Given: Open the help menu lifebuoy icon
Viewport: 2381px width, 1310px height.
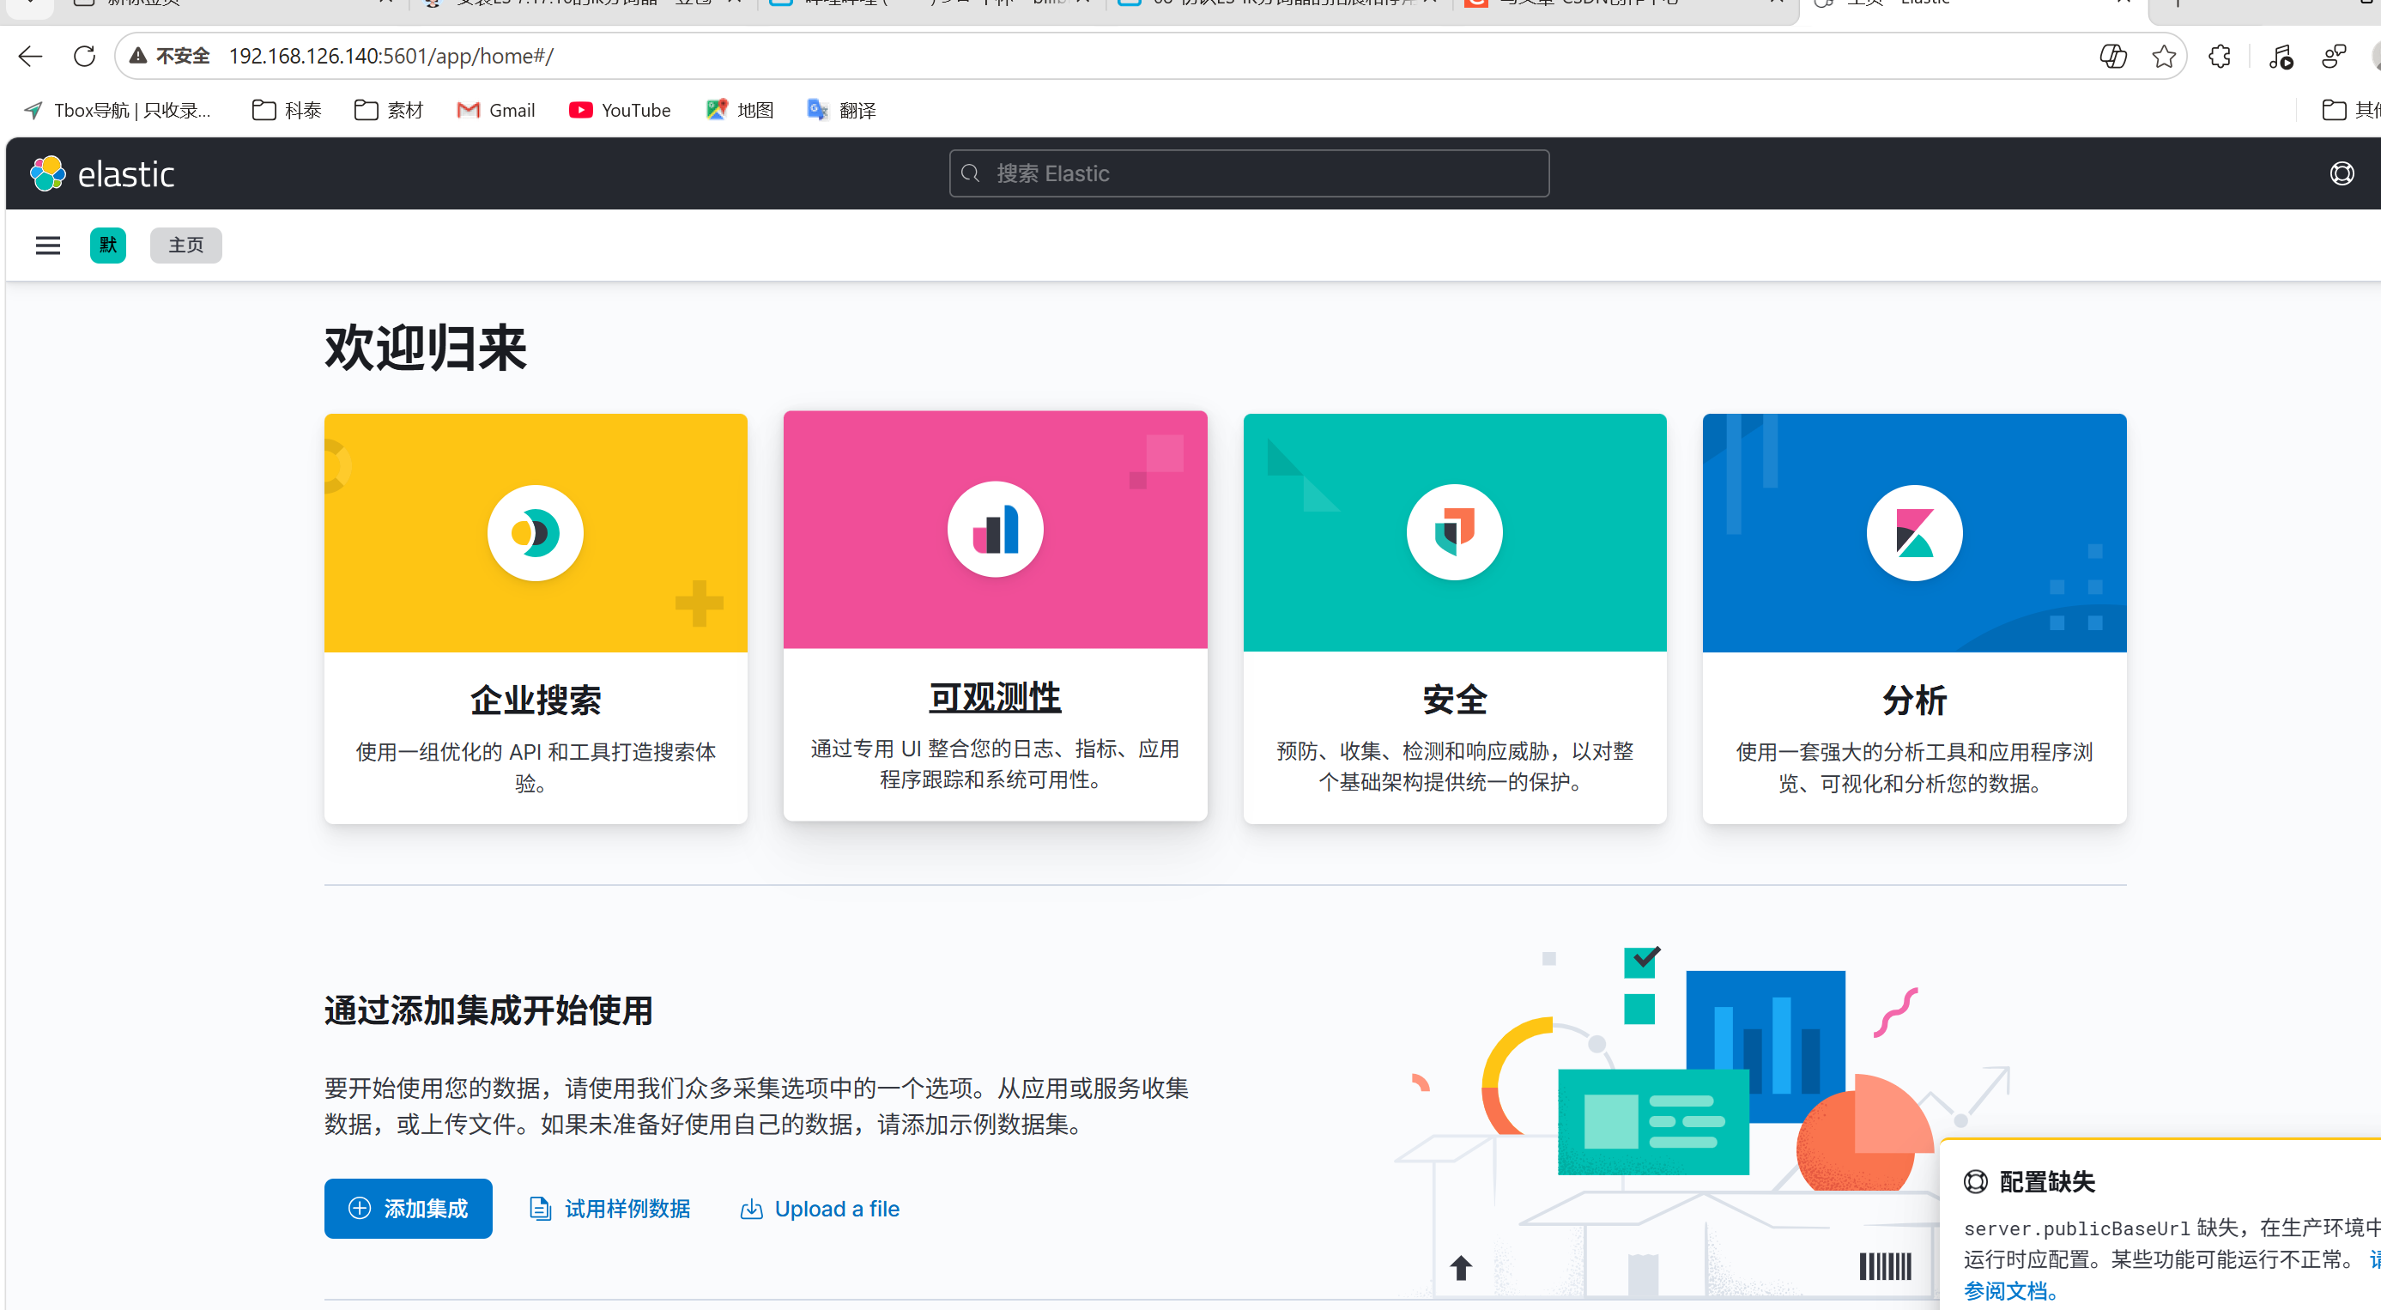Looking at the screenshot, I should (2342, 173).
